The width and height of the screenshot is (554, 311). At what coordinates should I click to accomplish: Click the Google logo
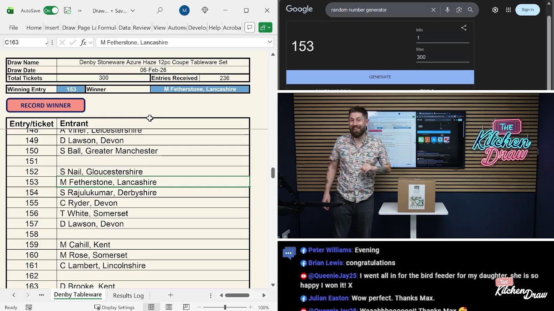click(299, 10)
